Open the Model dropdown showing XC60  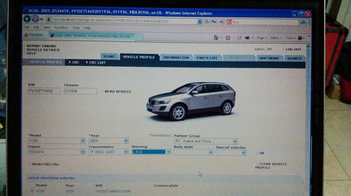coord(82,141)
